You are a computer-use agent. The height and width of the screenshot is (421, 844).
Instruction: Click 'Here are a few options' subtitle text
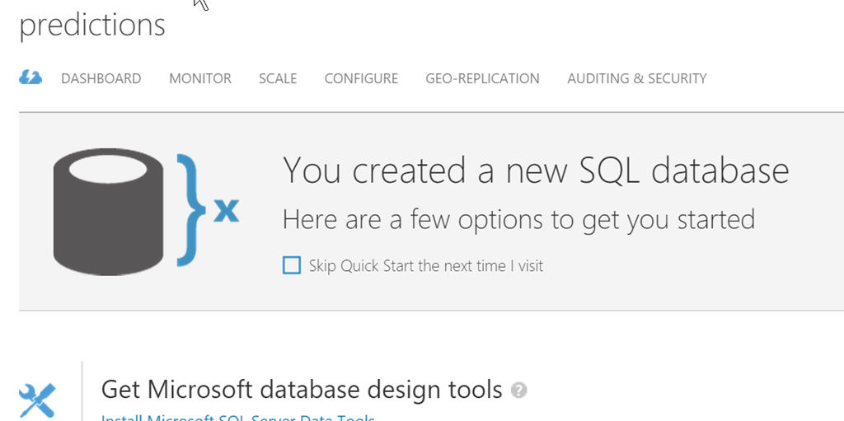(518, 219)
